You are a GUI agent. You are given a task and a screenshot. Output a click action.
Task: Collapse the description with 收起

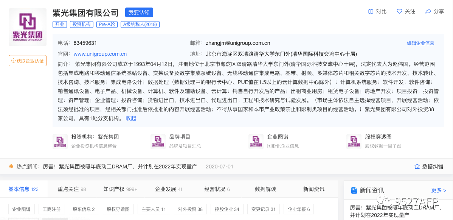coord(131,118)
